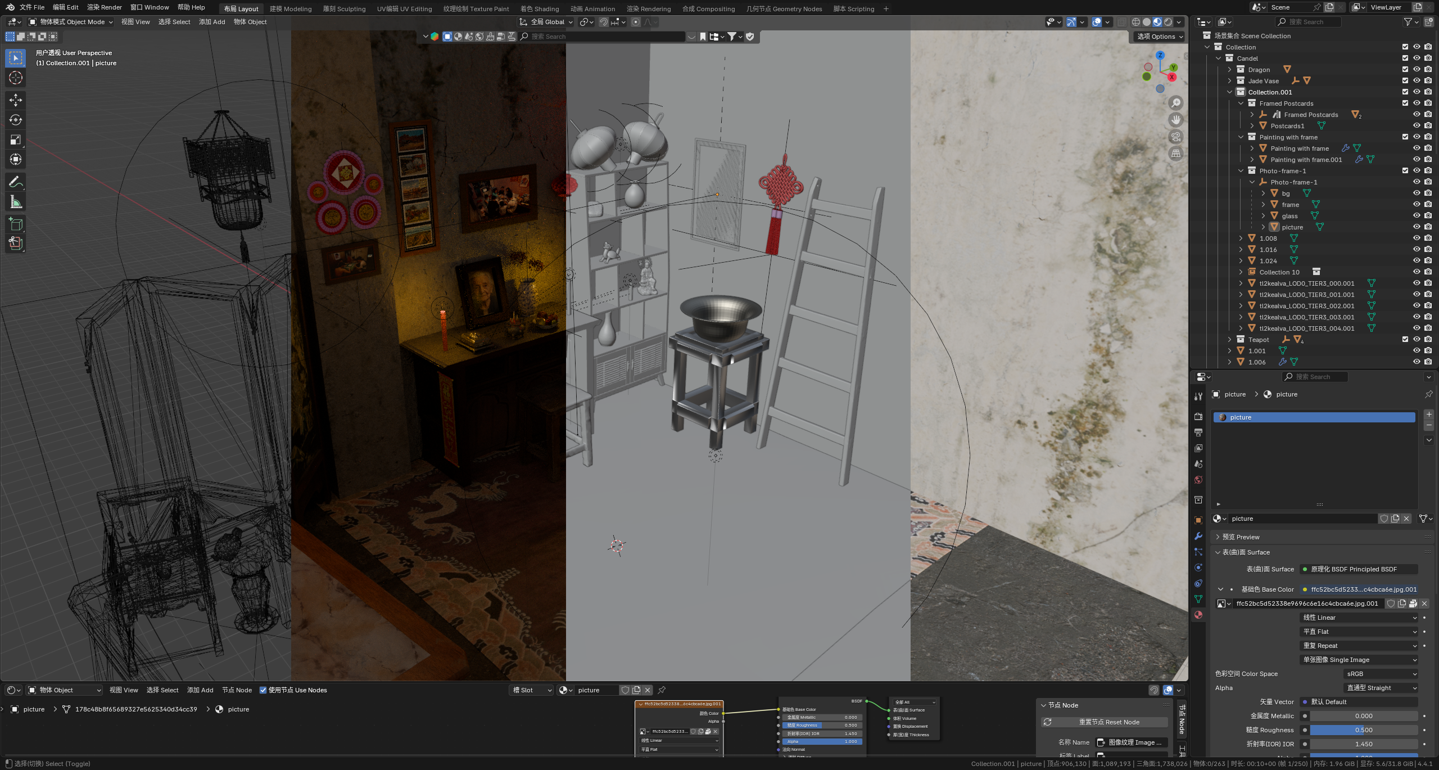Click the zoom viewport gizmo icon
This screenshot has width=1439, height=770.
coord(1176,103)
